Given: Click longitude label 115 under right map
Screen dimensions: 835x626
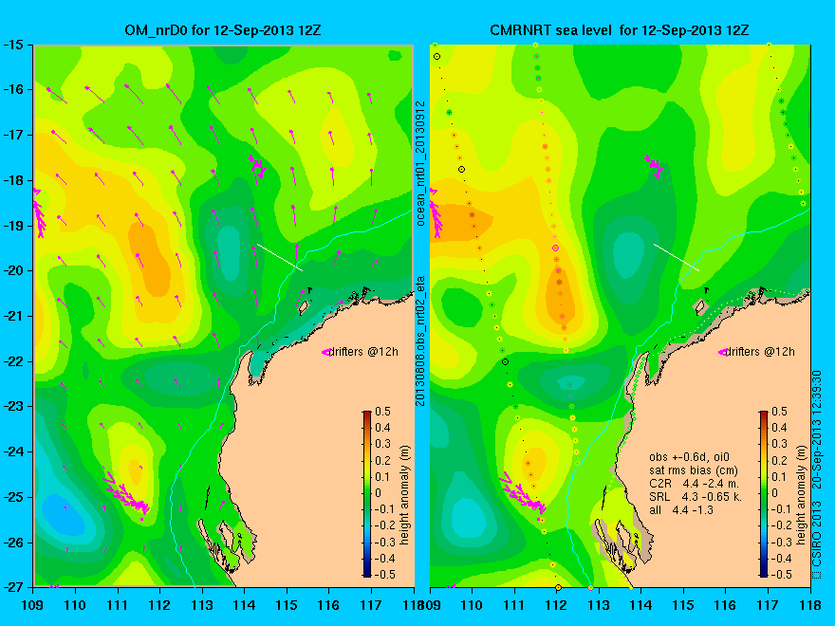Looking at the screenshot, I should pyautogui.click(x=683, y=605).
